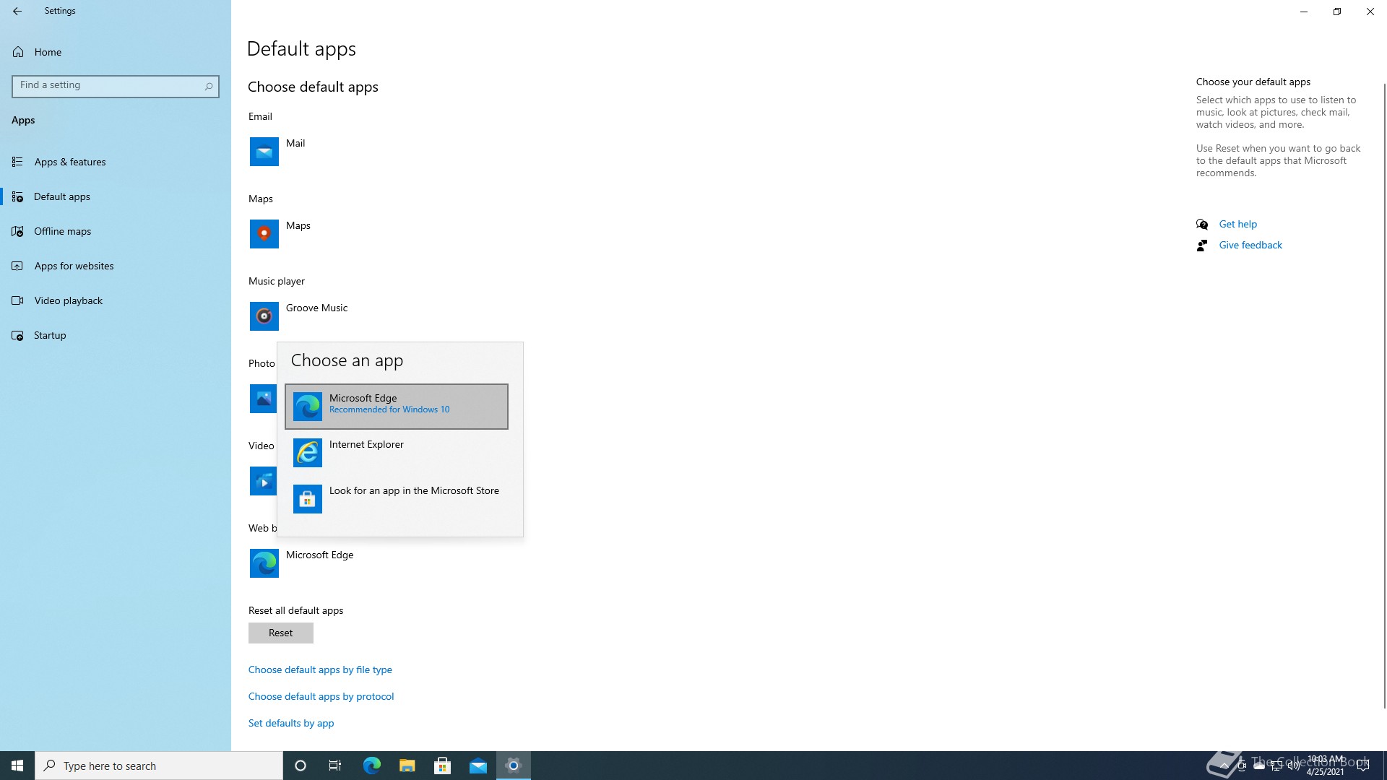Image resolution: width=1387 pixels, height=780 pixels.
Task: Click the Find a setting search box
Action: point(108,85)
